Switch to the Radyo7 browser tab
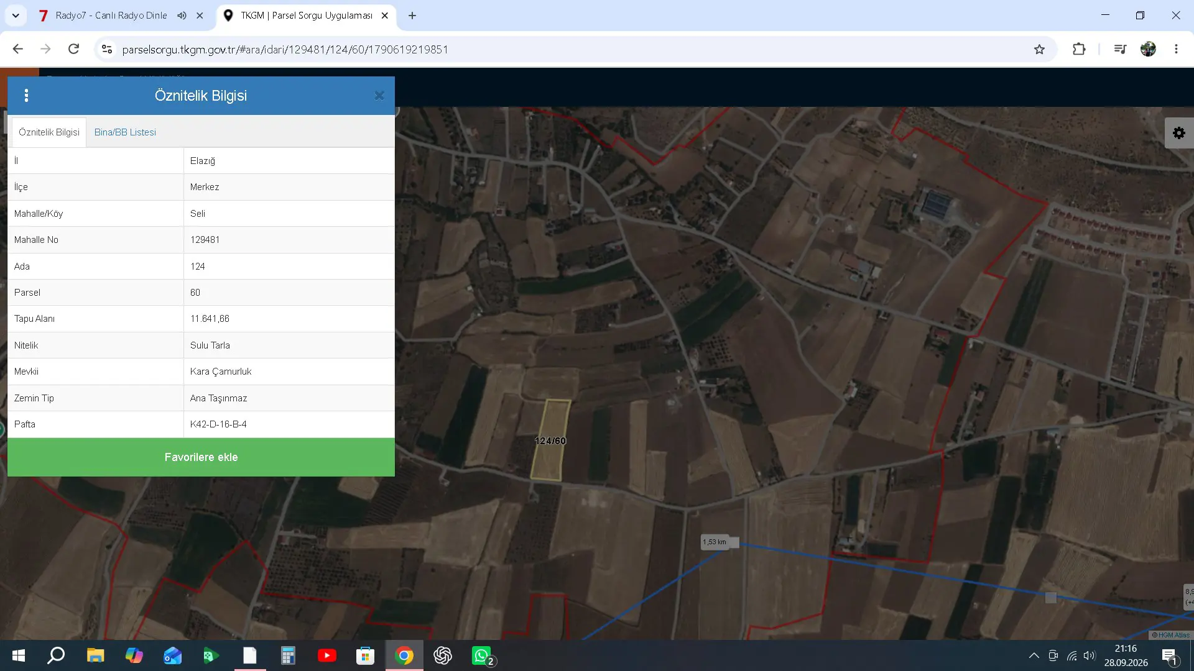 point(111,16)
